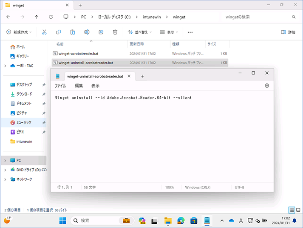The height and width of the screenshot is (228, 303).
Task: Click the Copy icon in Explorer toolbar
Action: click(x=58, y=32)
